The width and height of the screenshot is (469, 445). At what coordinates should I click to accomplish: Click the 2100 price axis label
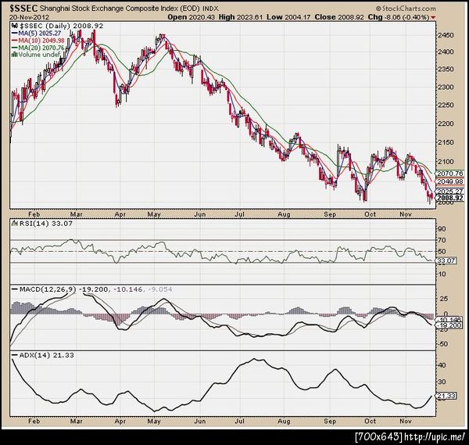click(446, 162)
